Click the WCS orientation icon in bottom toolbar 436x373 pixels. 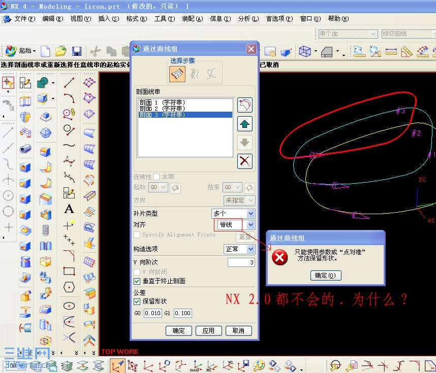pos(117,366)
